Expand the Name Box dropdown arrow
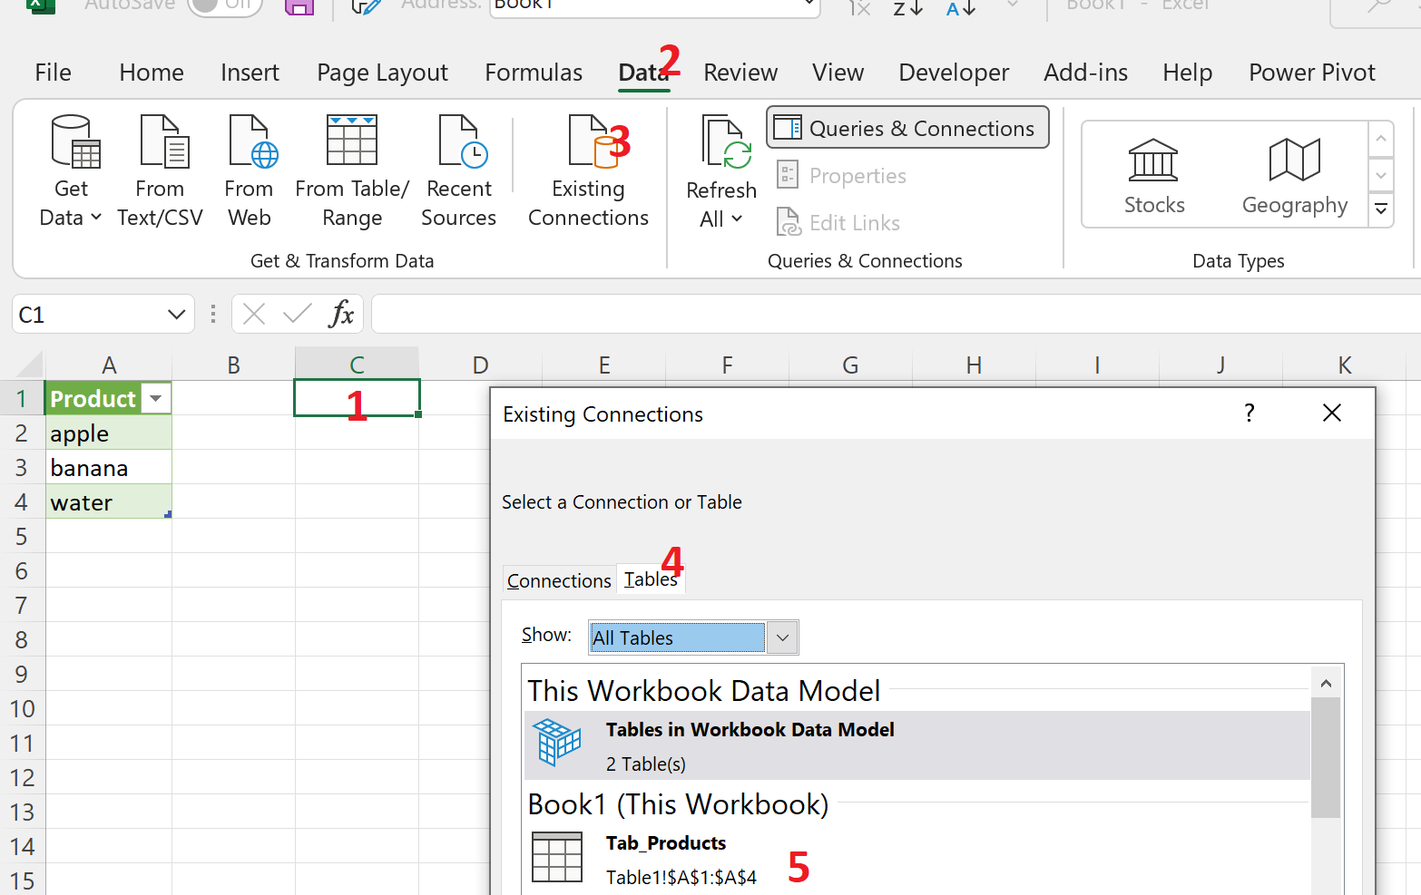This screenshot has width=1421, height=895. coord(176,315)
